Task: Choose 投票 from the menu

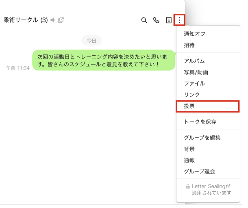Action: 208,106
